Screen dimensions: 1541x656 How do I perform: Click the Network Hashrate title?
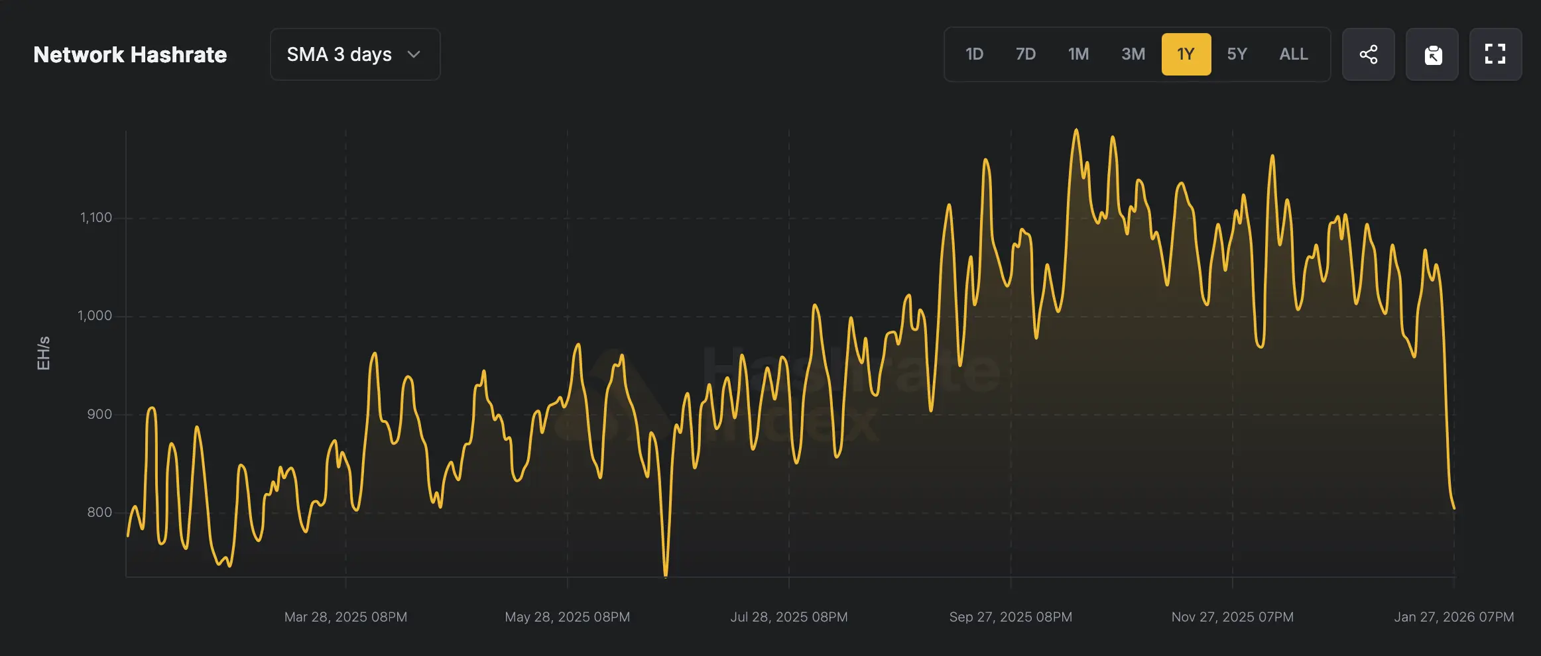(x=130, y=54)
